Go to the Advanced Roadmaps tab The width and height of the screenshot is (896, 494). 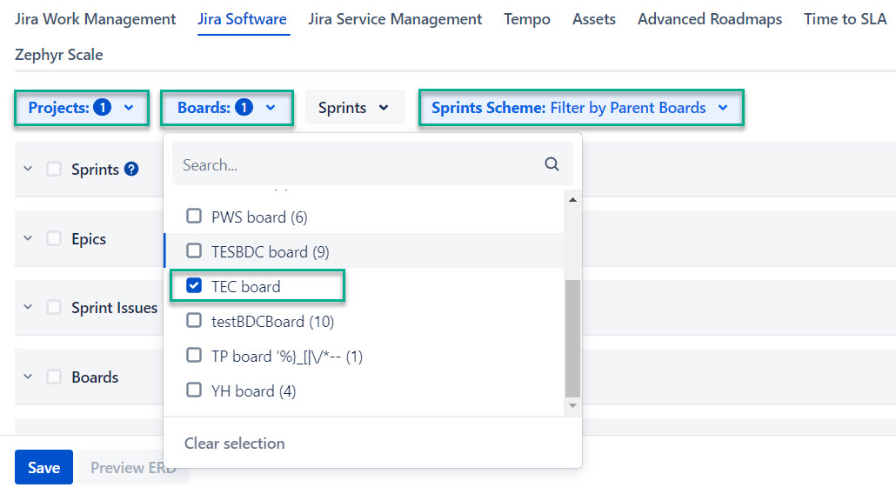pos(709,19)
